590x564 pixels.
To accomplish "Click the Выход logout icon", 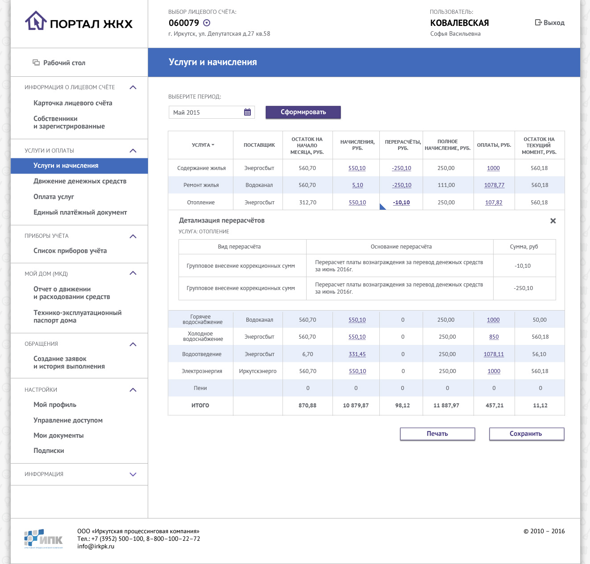I will (x=538, y=22).
